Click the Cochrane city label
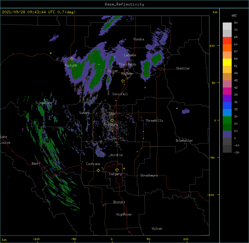This screenshot has width=249, height=243. coord(93,164)
